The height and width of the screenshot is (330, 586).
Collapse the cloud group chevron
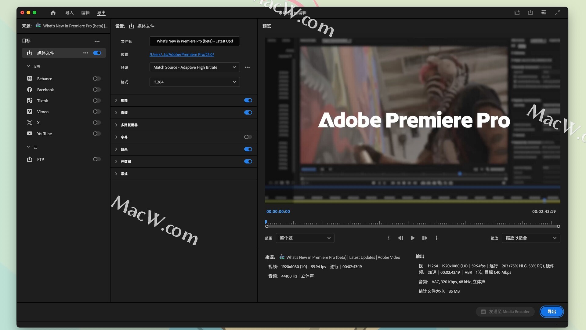[28, 147]
